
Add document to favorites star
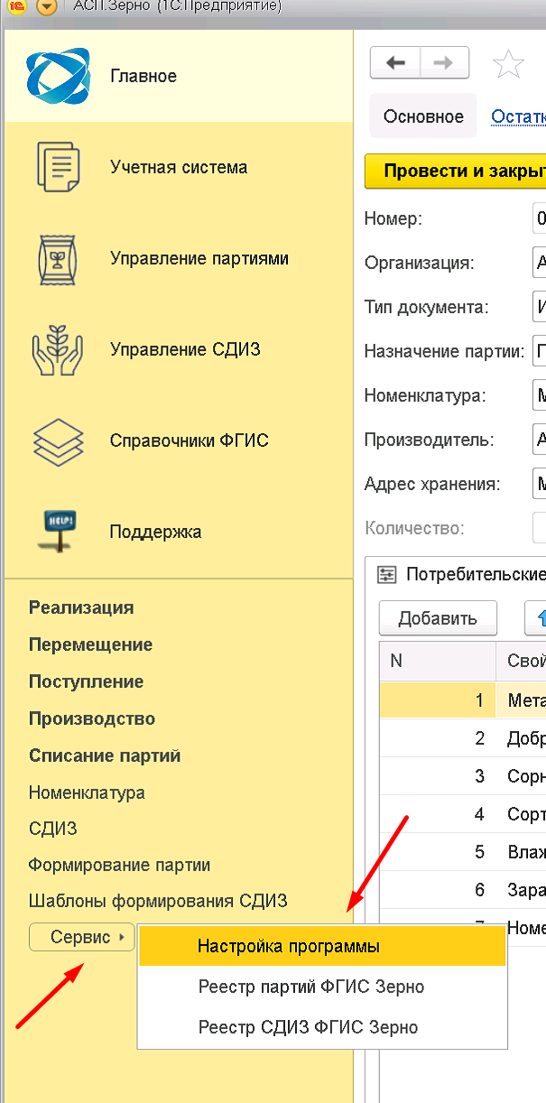508,64
